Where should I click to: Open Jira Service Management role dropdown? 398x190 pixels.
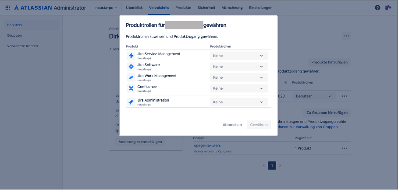click(x=238, y=56)
